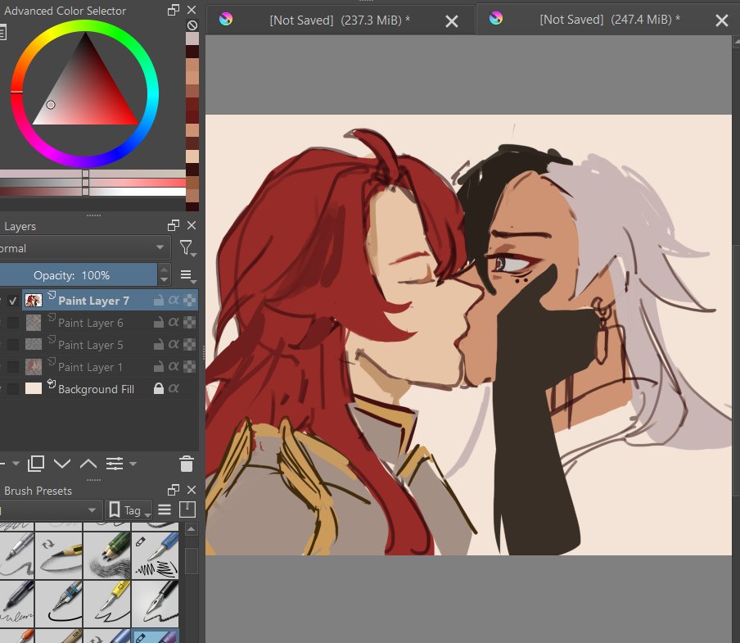Lock Paint Layer 5

coord(159,345)
